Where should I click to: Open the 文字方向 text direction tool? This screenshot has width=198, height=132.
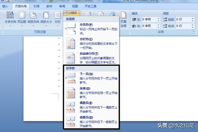10,18
